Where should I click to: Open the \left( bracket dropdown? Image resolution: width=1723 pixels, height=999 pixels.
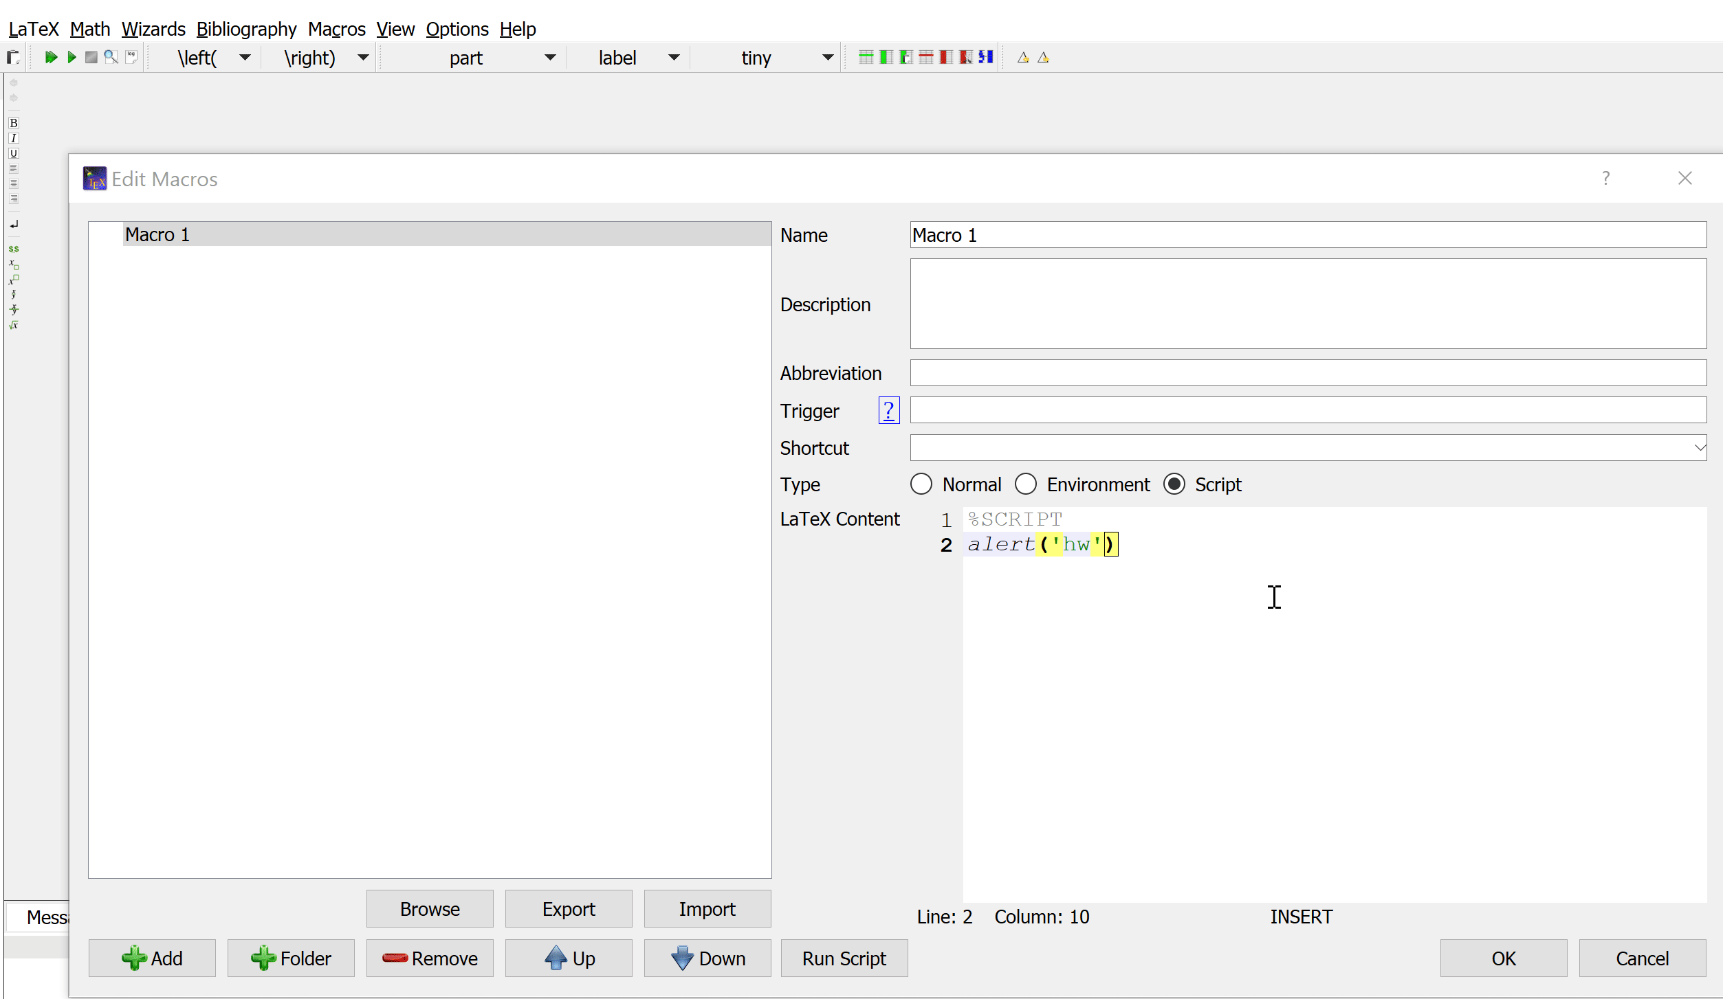[x=244, y=57]
